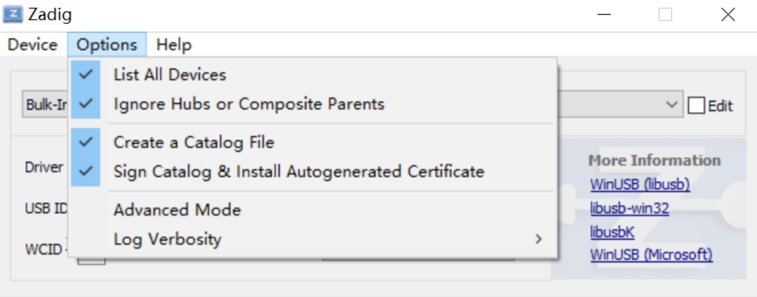Open the Help menu

click(174, 45)
